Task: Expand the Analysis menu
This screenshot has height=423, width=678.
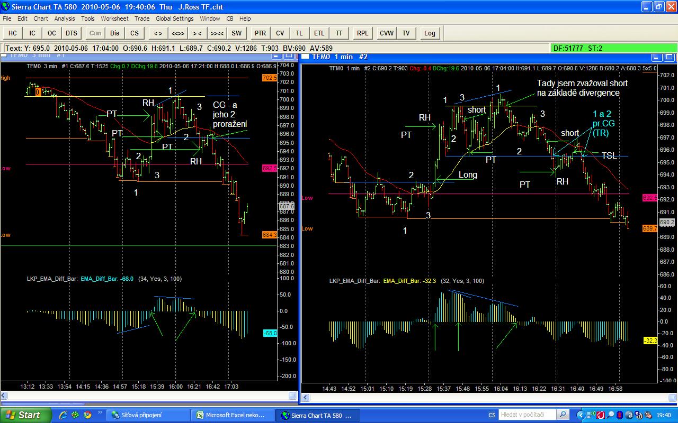Action: pos(65,19)
